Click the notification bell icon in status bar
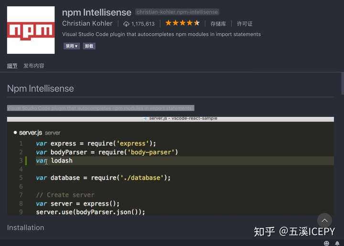This screenshot has height=246, width=344. click(x=337, y=243)
